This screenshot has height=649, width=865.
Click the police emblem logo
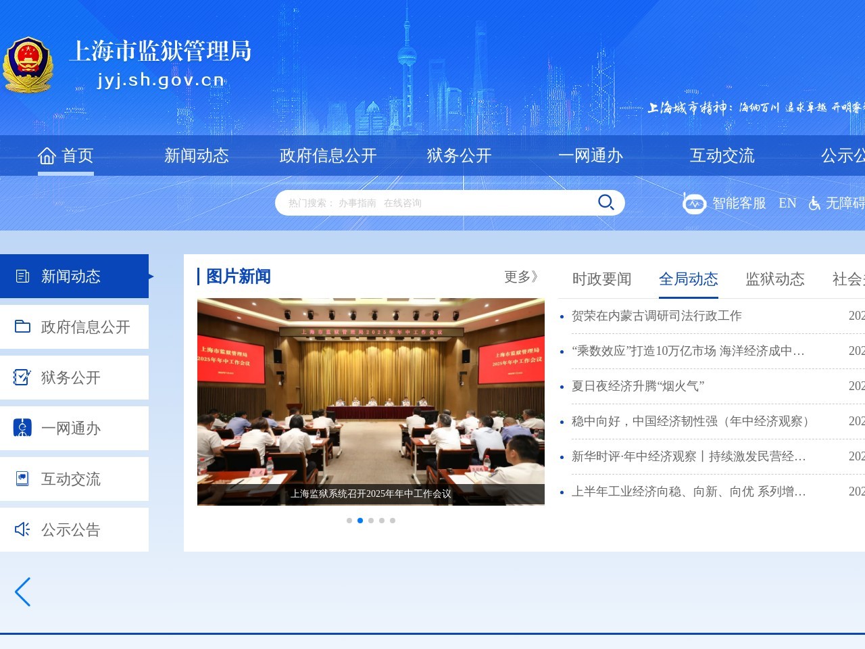[x=28, y=65]
